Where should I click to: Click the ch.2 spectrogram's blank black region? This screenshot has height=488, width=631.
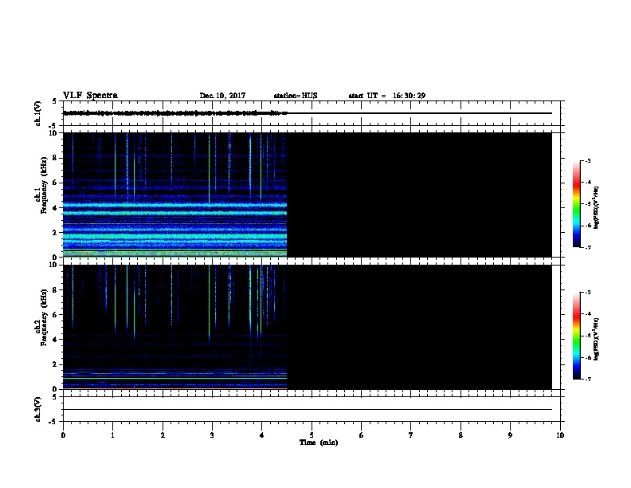tap(419, 327)
